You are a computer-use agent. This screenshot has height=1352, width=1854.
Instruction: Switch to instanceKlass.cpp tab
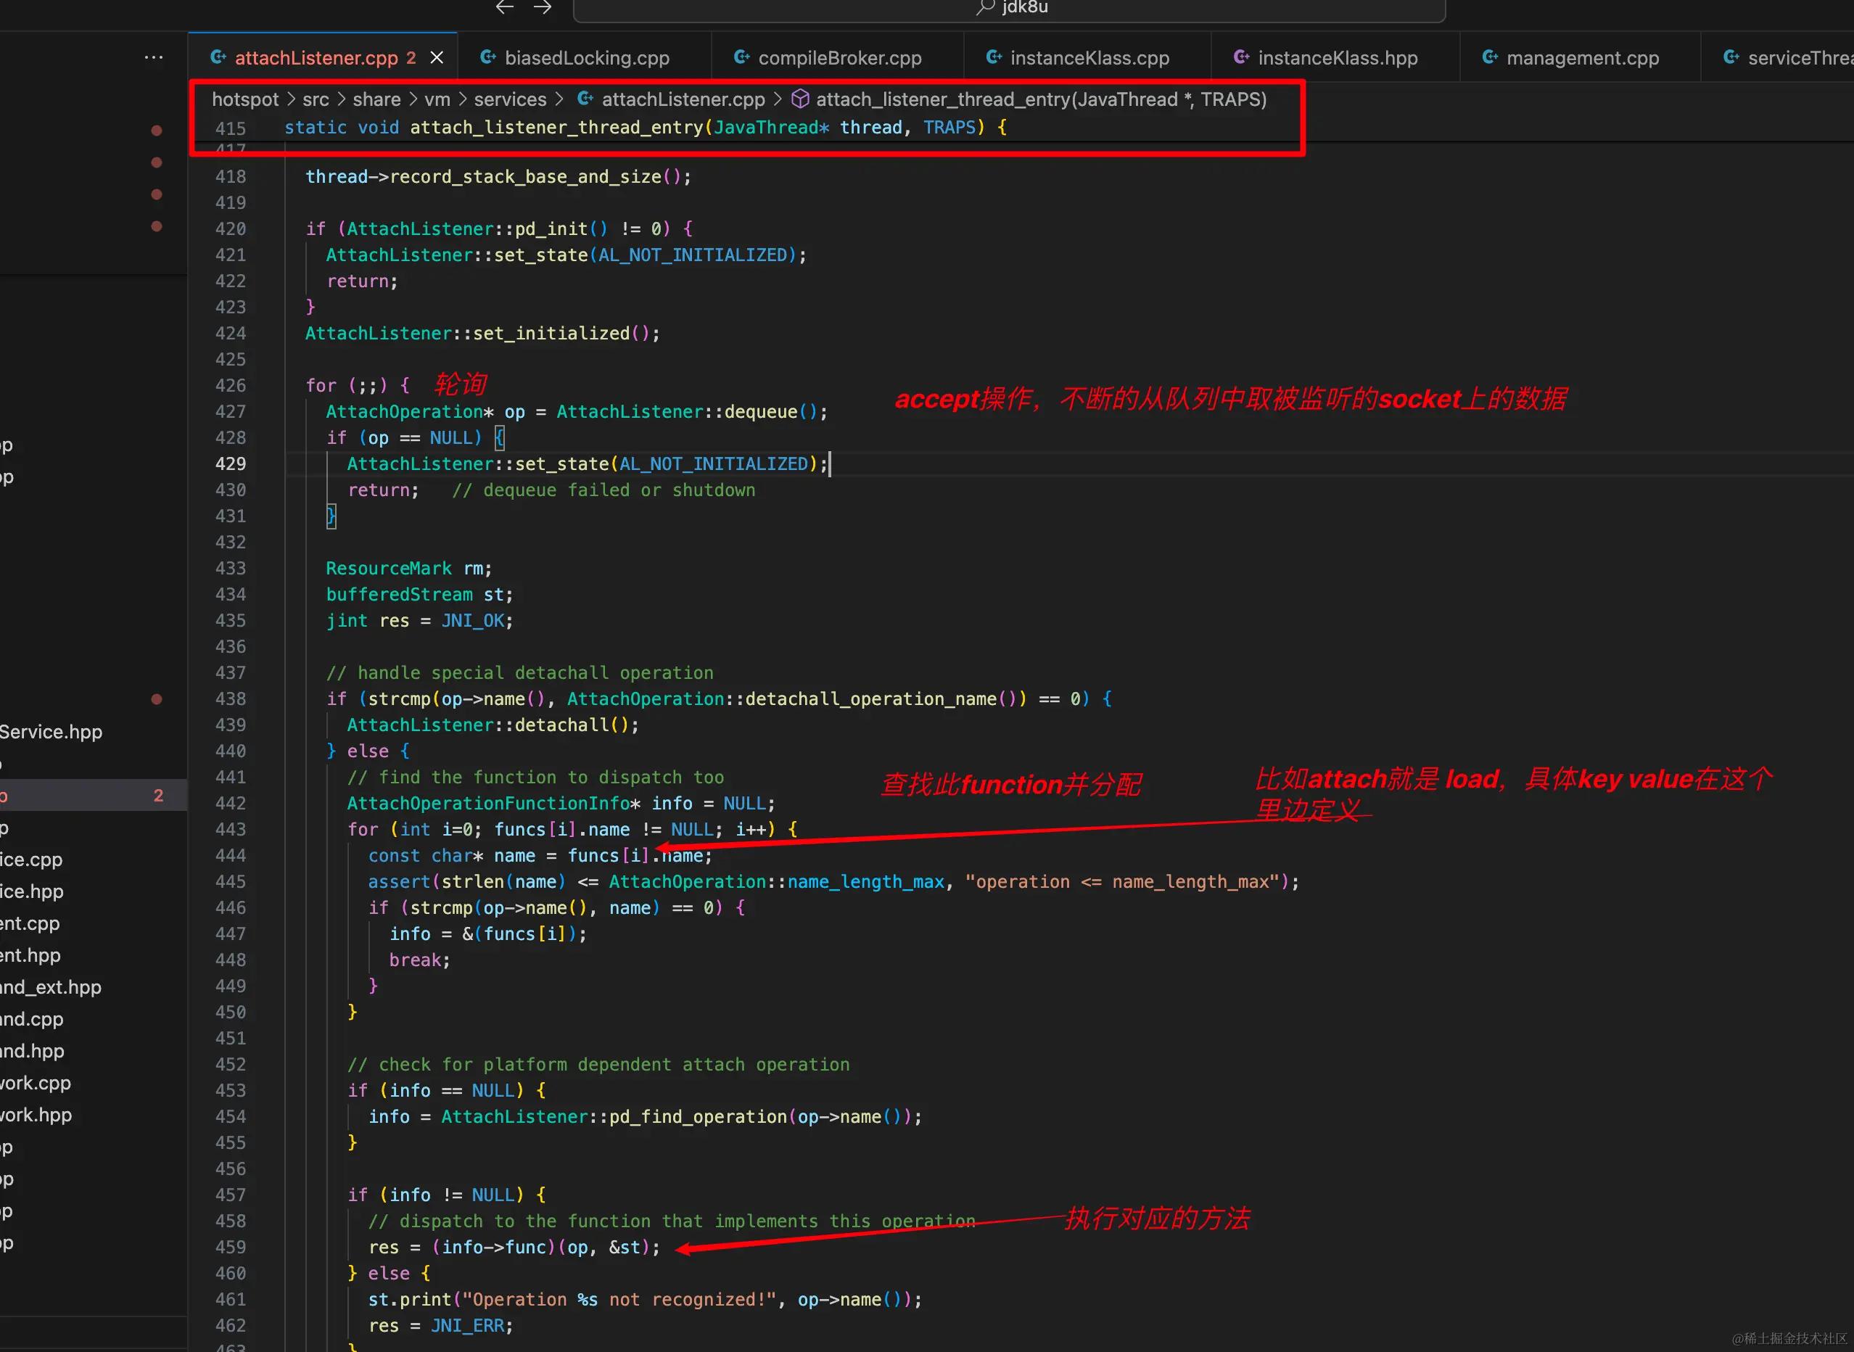pyautogui.click(x=1089, y=57)
